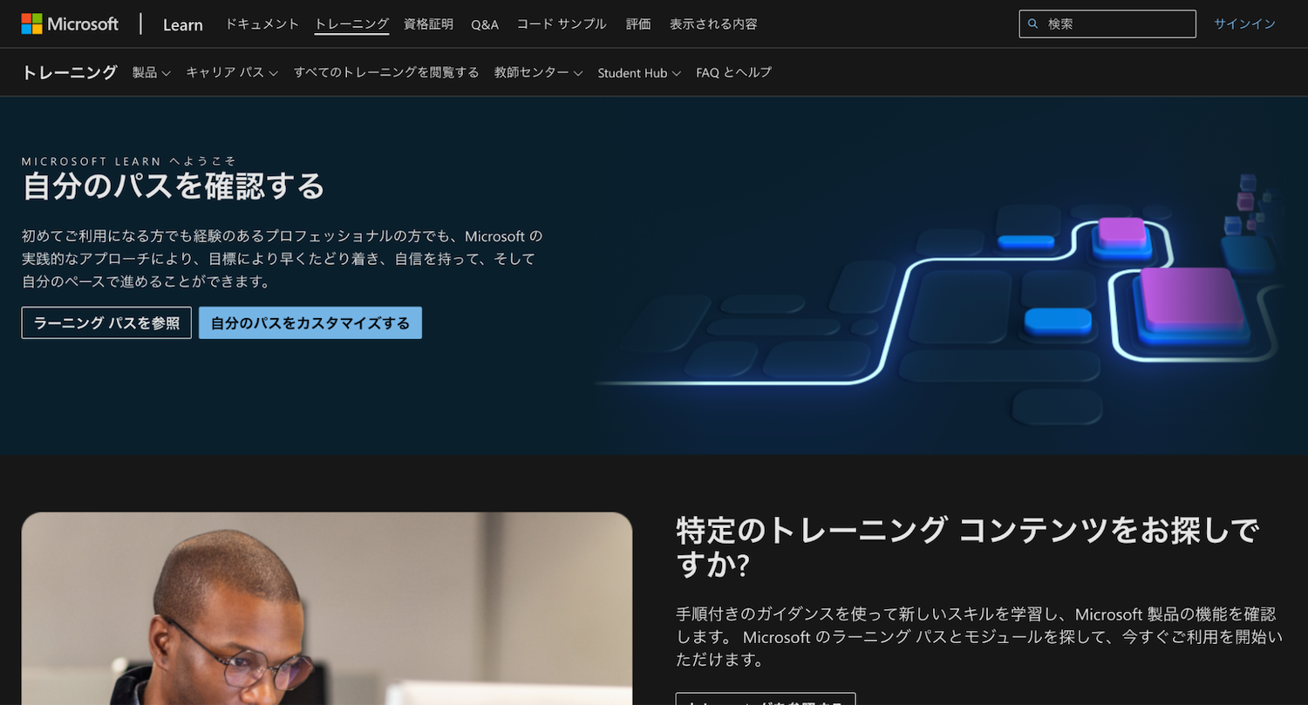Open the 評価 navigation item
Viewport: 1308px width, 705px height.
[x=638, y=24]
